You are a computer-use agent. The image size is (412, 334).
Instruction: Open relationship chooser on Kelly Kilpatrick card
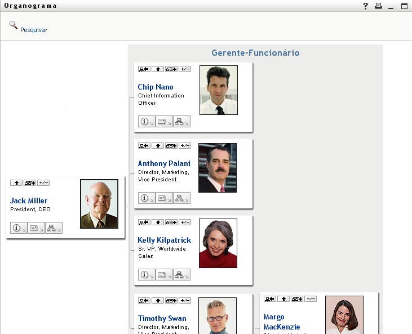coord(171,222)
